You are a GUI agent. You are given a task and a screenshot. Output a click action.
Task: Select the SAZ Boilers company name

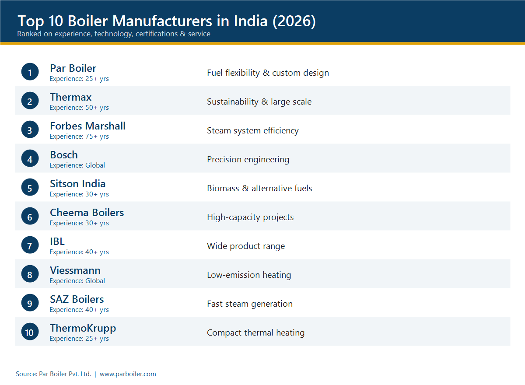[x=77, y=299]
